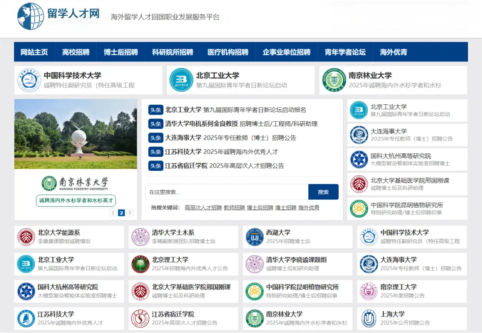
Task: Open the 高校招聘 menu item
Action: click(x=76, y=52)
